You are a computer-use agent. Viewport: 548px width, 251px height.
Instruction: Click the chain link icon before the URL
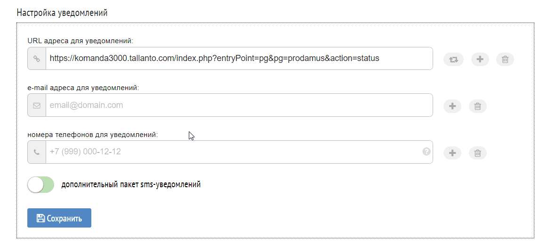[x=37, y=59]
